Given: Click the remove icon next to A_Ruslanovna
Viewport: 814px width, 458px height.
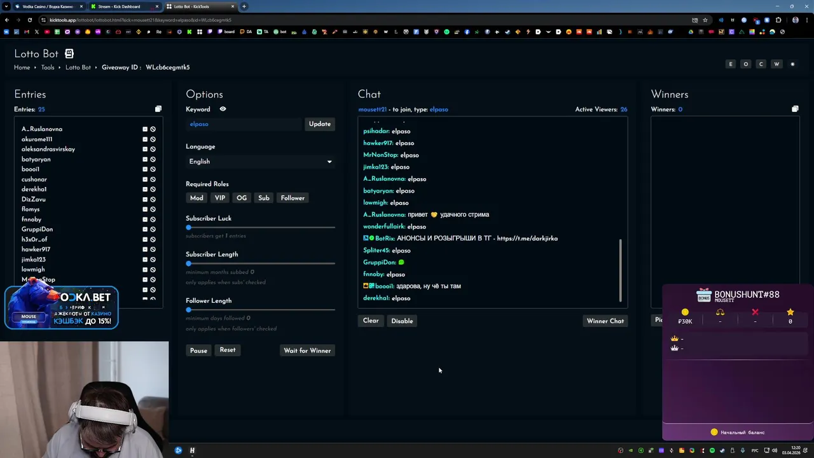Looking at the screenshot, I should [x=145, y=129].
